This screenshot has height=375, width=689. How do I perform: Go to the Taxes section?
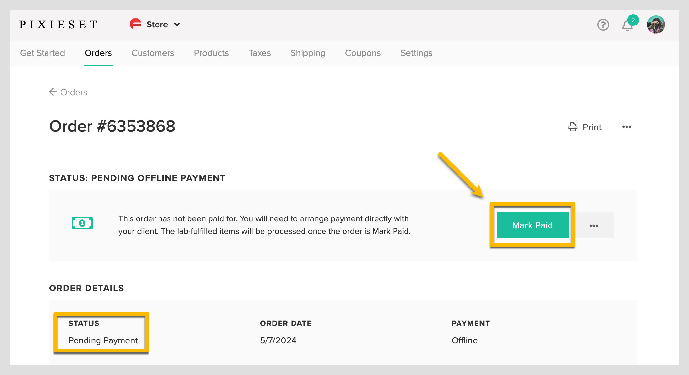coord(259,53)
